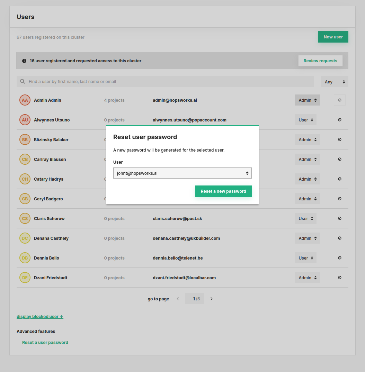Click the block icon beside Dzani Friedstadt
The height and width of the screenshot is (372, 365).
point(339,278)
